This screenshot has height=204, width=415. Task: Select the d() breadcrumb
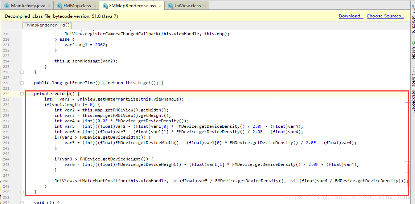66,25
